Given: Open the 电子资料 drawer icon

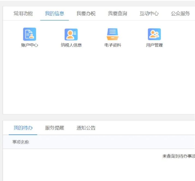Looking at the screenshot, I should click(x=113, y=34).
